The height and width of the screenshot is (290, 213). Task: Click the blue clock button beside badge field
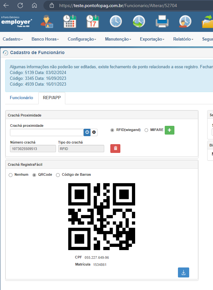[x=87, y=132]
